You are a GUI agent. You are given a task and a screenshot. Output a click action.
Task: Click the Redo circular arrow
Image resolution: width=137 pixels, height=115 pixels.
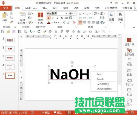39,31
